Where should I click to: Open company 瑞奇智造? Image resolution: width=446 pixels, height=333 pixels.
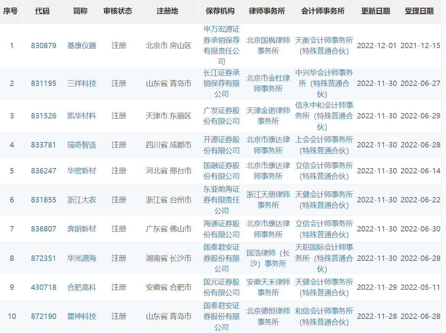81,145
